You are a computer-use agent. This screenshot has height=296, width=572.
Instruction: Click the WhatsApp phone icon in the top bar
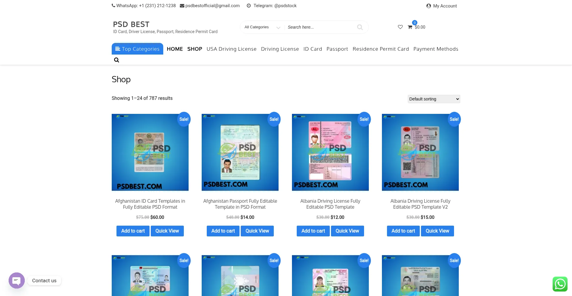click(x=114, y=6)
